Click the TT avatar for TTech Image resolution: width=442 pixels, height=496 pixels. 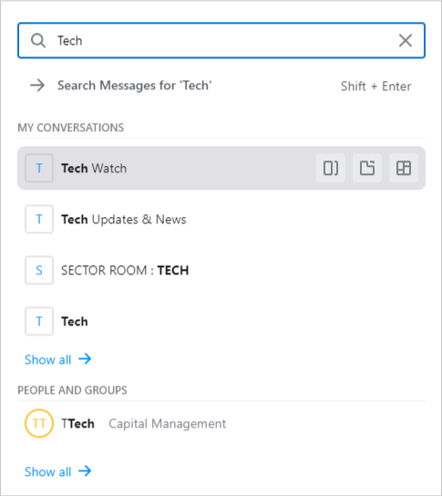coord(39,423)
